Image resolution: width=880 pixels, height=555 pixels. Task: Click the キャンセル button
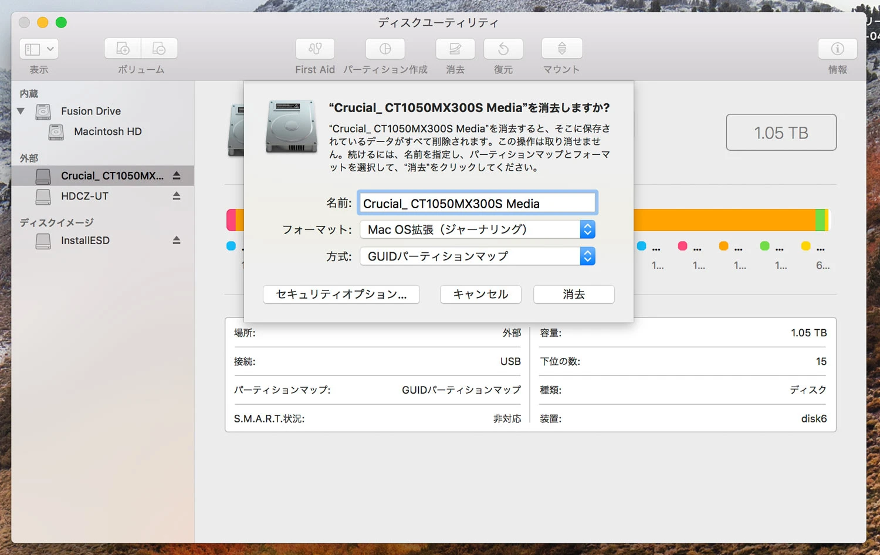pos(480,295)
